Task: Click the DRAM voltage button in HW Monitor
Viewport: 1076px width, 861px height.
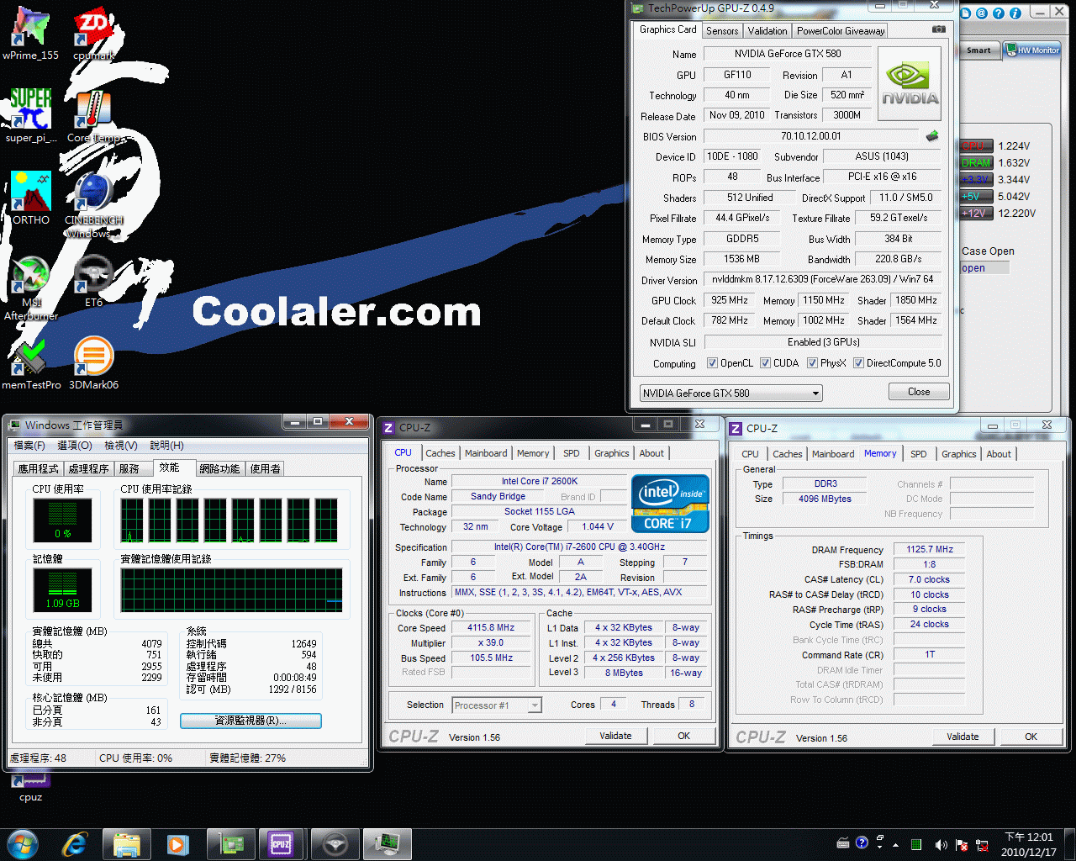Action: [976, 163]
